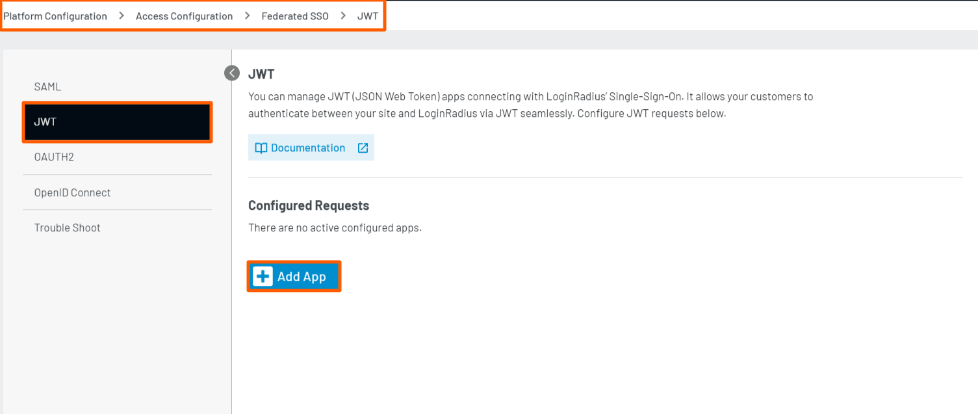The image size is (978, 414).
Task: Open the SAML section in sidebar
Action: coord(47,87)
